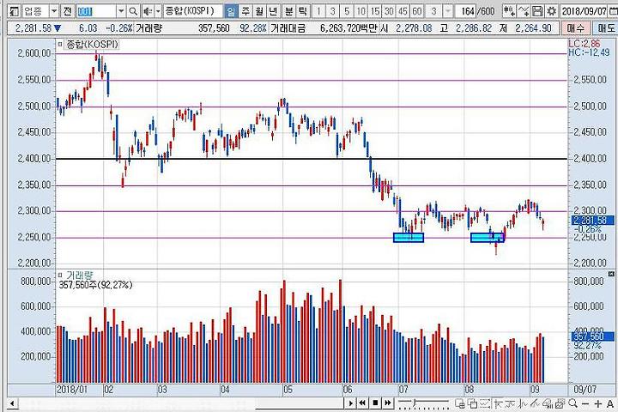The height and width of the screenshot is (412, 618).
Task: Click the volume tag 357,560 on right axis
Action: pos(592,336)
